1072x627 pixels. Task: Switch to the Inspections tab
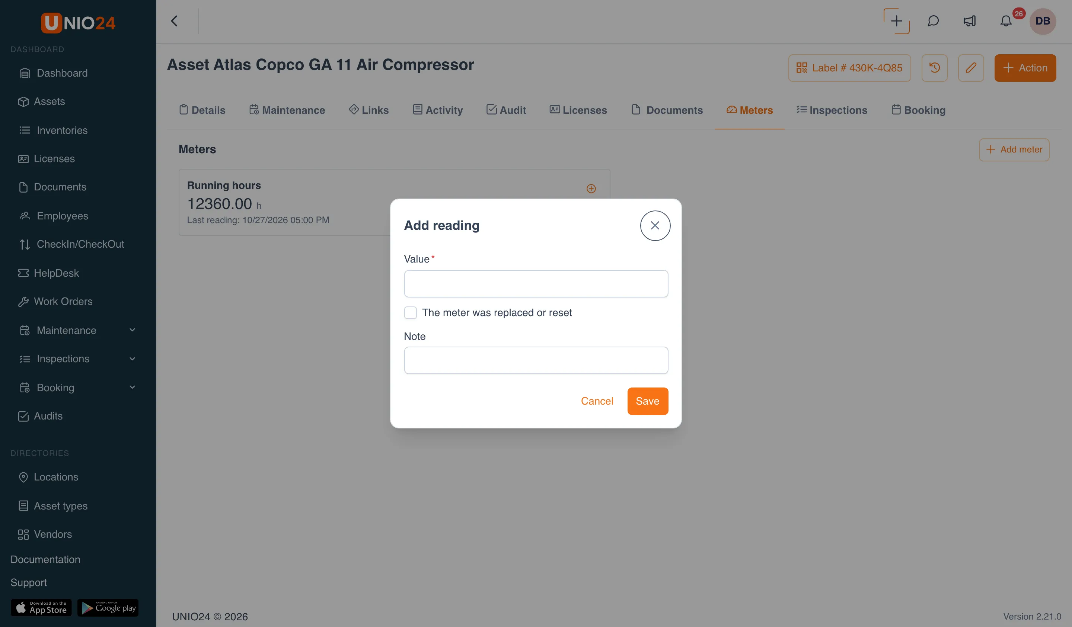coord(832,110)
